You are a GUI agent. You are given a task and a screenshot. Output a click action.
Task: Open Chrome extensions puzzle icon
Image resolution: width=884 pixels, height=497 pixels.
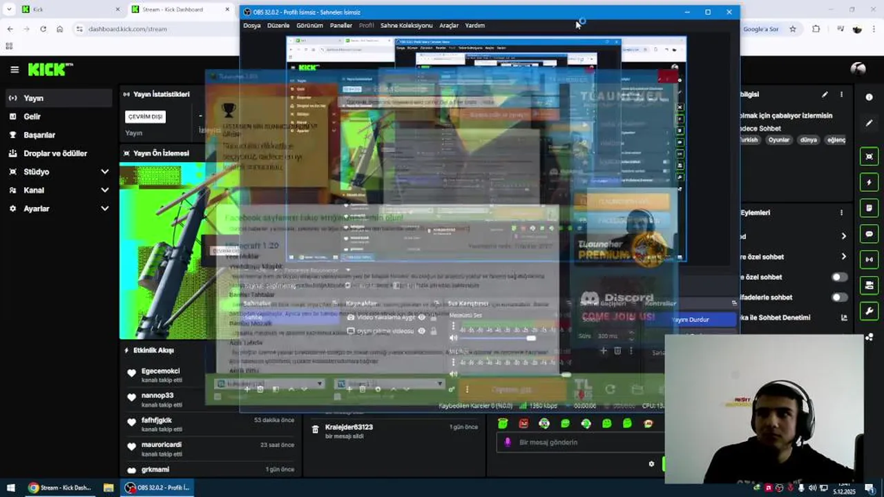click(x=816, y=29)
